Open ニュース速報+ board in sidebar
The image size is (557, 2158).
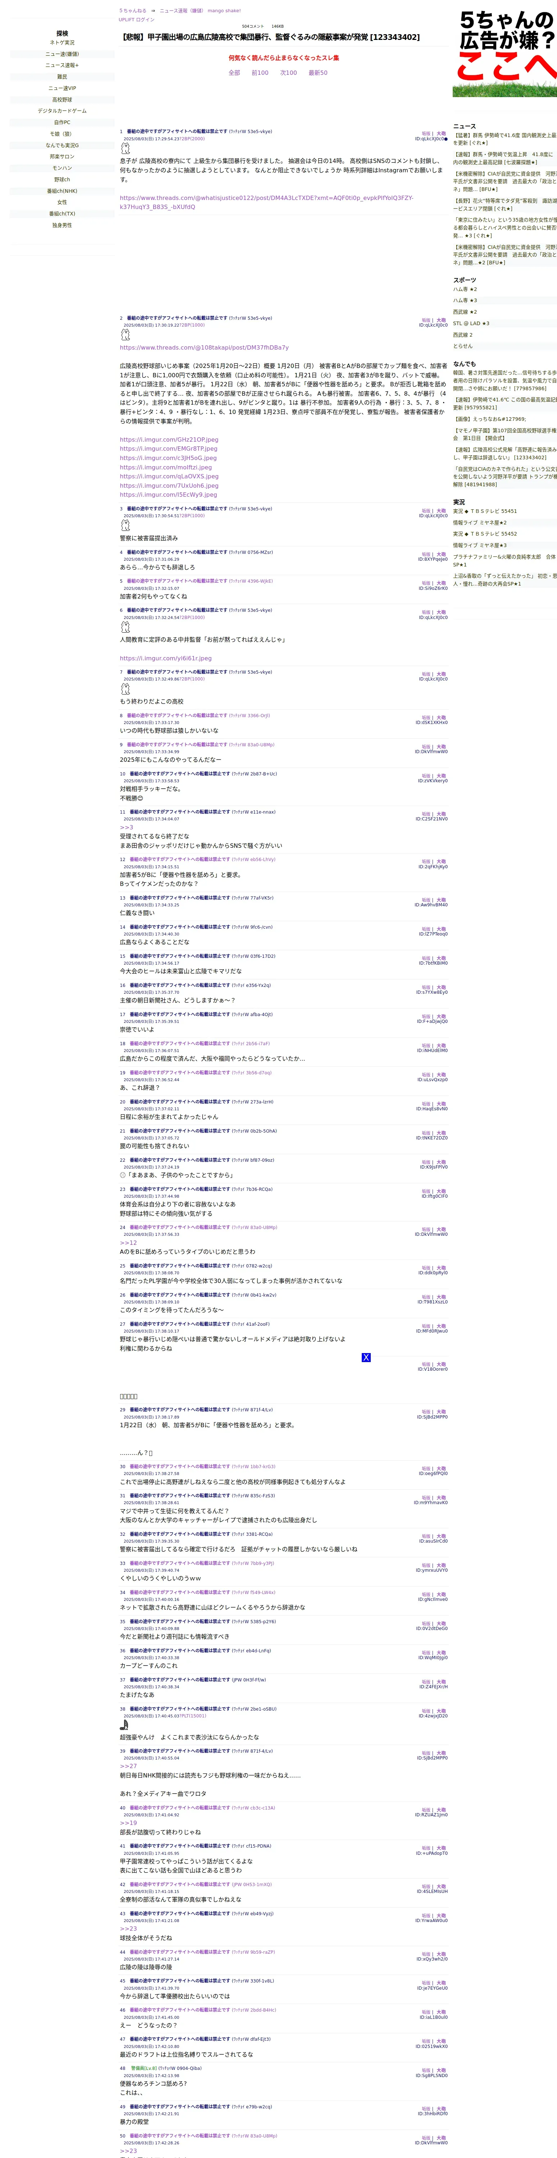(62, 65)
